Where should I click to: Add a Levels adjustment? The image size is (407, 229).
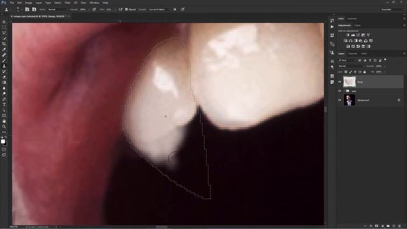click(353, 35)
